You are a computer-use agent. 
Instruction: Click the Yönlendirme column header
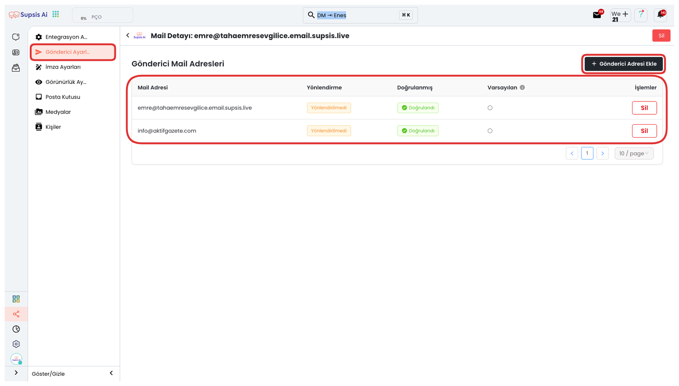[324, 87]
